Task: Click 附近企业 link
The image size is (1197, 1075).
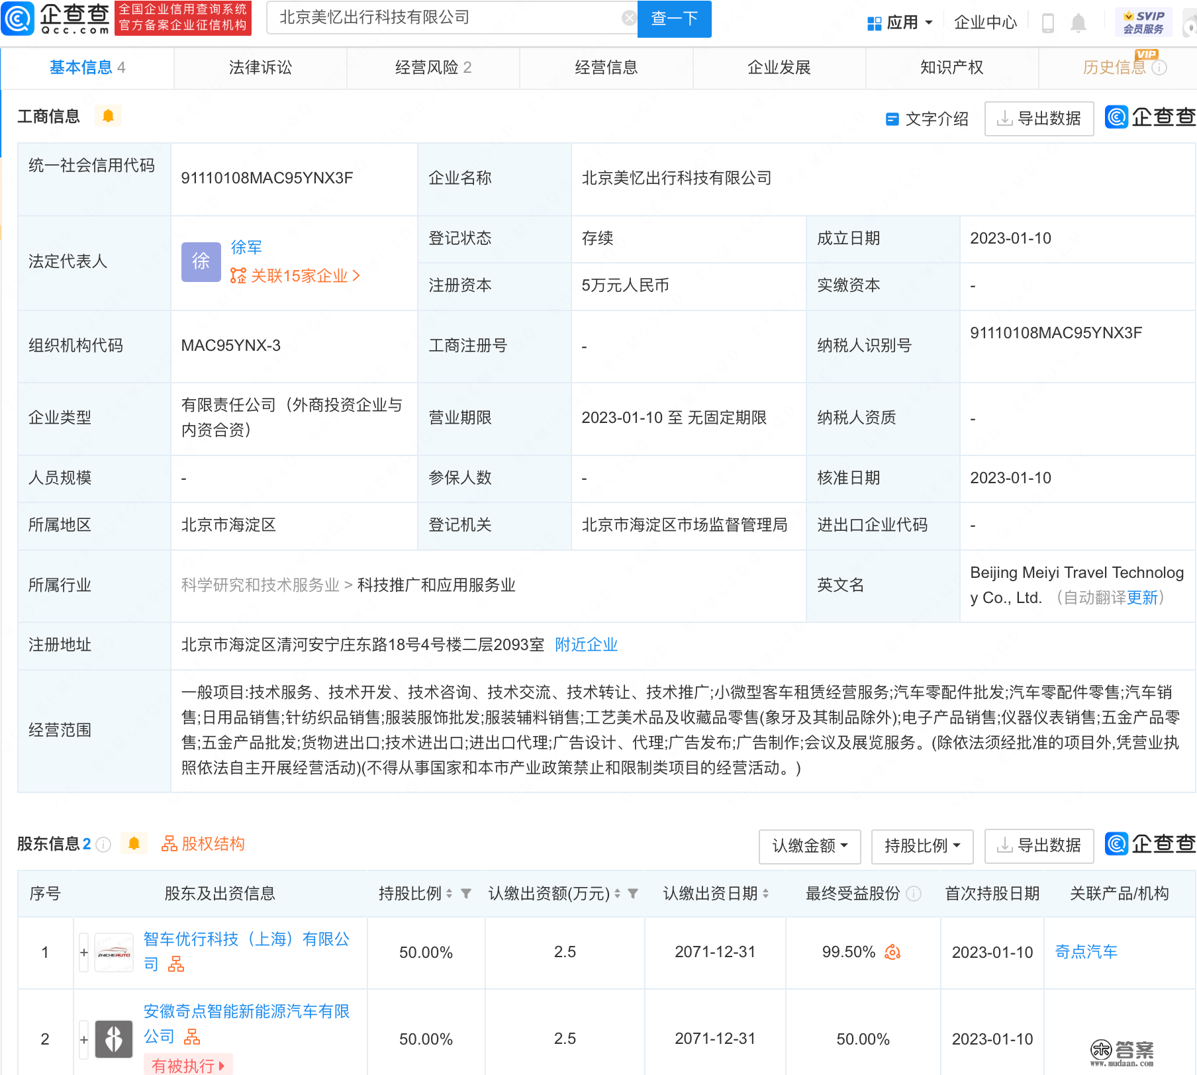Action: point(586,645)
